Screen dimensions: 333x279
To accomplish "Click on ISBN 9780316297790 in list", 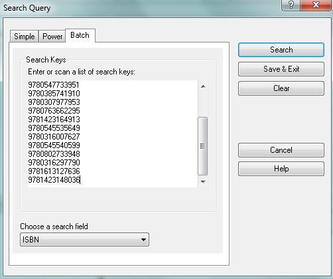I will pos(54,163).
